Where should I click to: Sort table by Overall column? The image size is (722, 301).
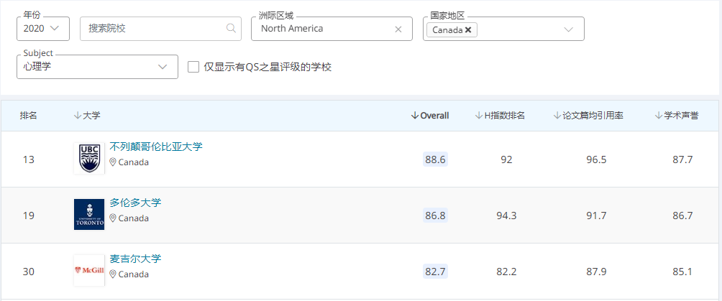click(x=430, y=116)
